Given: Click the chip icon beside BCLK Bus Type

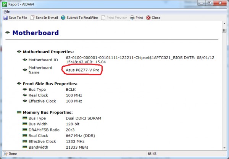Looking at the screenshot, I should click(25, 89).
